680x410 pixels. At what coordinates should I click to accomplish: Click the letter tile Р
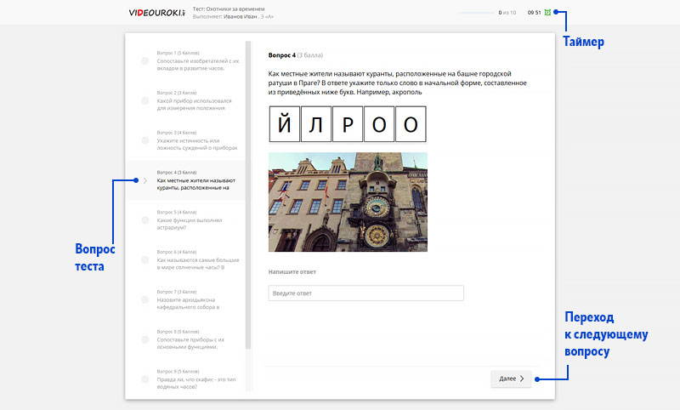point(348,124)
